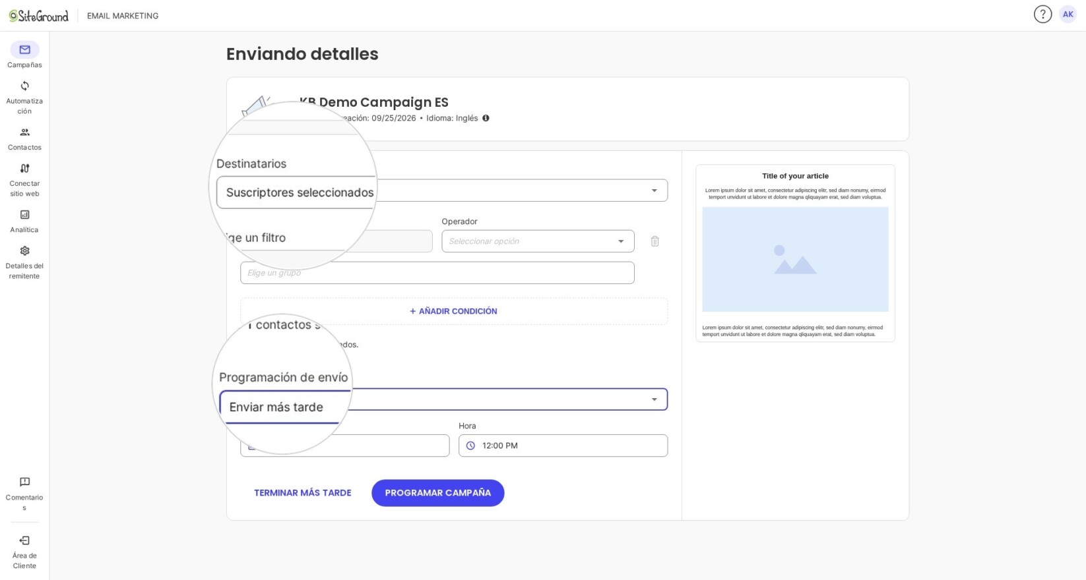Expand the Destinatarios dropdown arrow
Image resolution: width=1086 pixels, height=580 pixels.
pyautogui.click(x=654, y=190)
